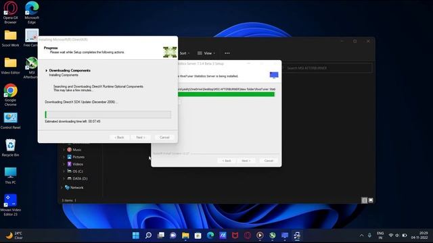Open the See more ellipsis menu

pos(227,53)
